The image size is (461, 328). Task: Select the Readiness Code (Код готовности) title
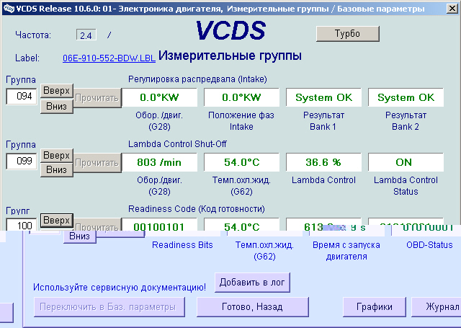197,209
